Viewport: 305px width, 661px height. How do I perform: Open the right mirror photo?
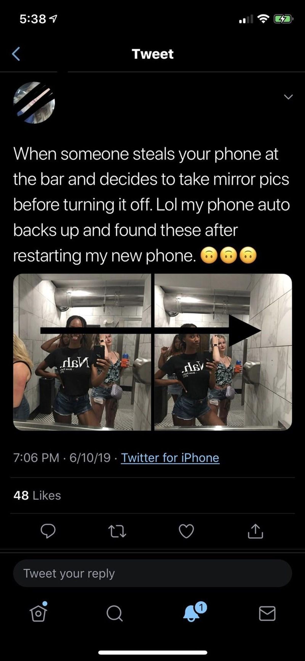223,352
